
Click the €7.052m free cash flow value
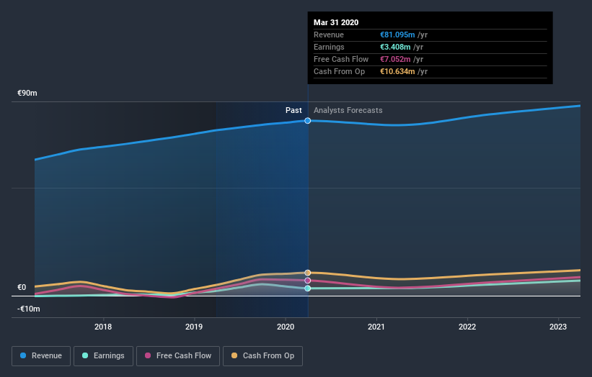tap(395, 59)
